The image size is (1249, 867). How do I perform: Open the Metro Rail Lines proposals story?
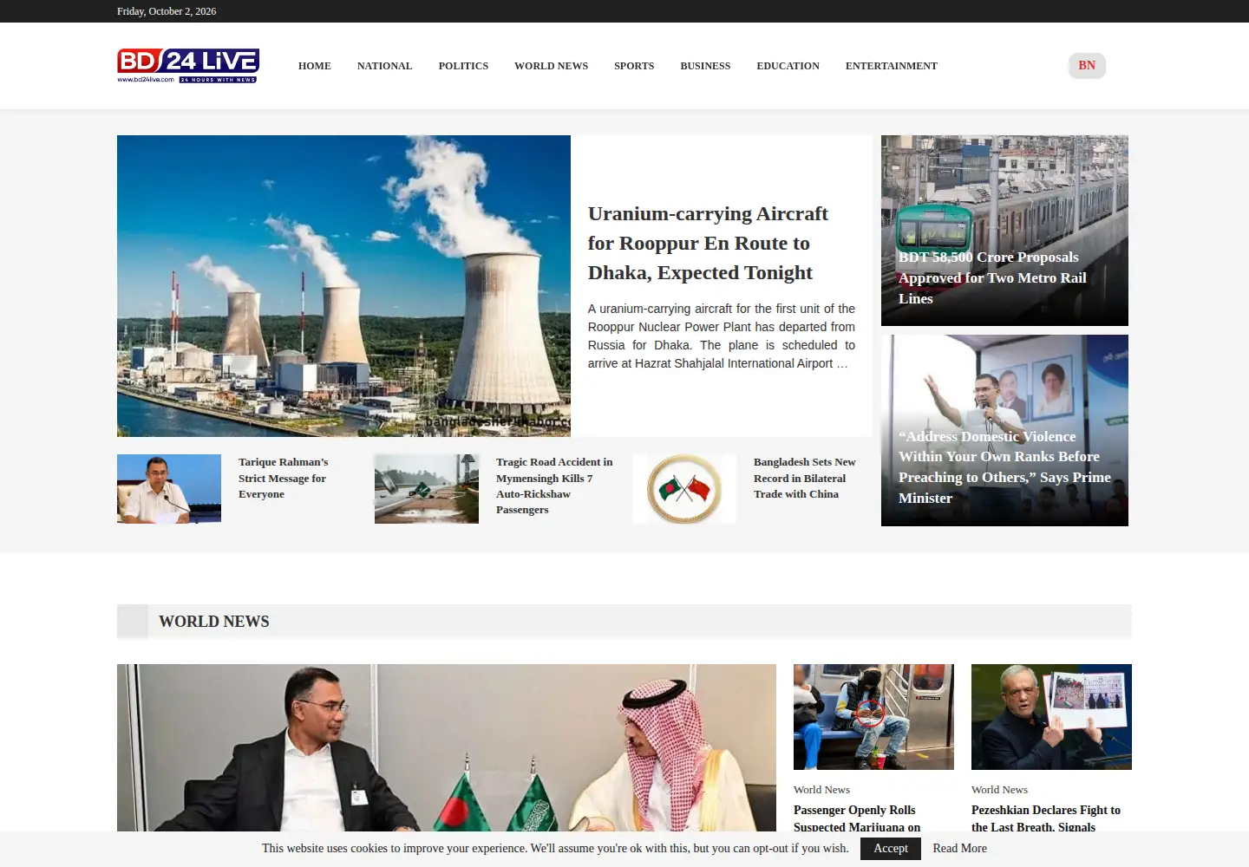tap(992, 277)
